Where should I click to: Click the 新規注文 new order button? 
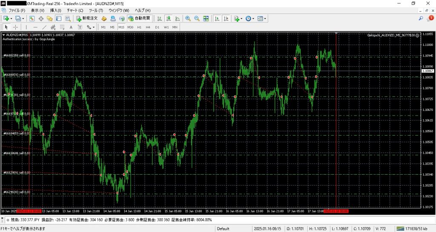point(87,19)
